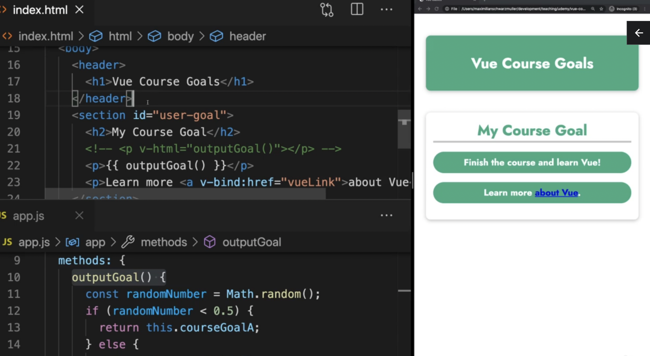Click the app breadcrumb item
The width and height of the screenshot is (650, 356).
(95, 242)
